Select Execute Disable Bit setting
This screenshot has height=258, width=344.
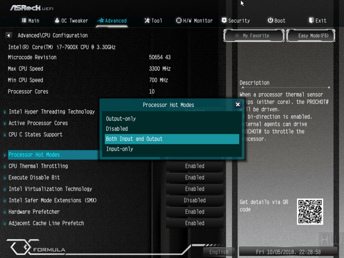34,178
